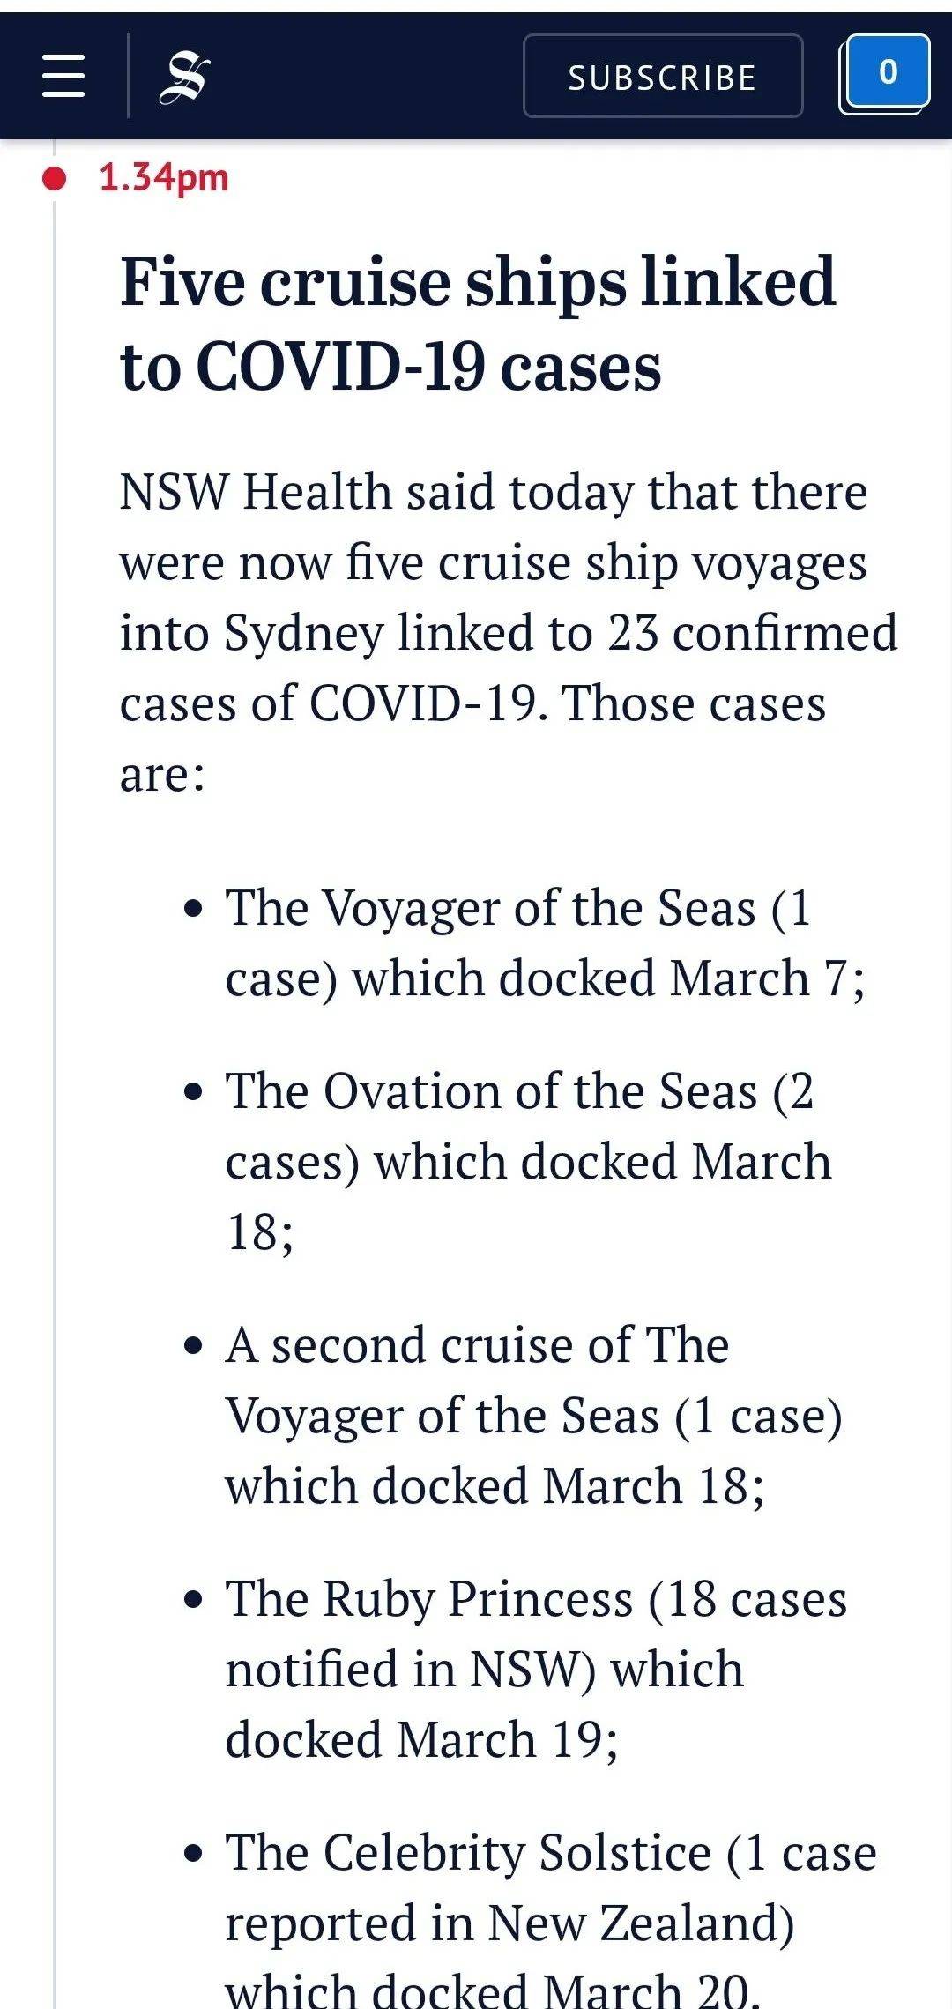Click the bullet dot before 'The Voyager of the Seas'
The width and height of the screenshot is (952, 2009).
tap(194, 909)
